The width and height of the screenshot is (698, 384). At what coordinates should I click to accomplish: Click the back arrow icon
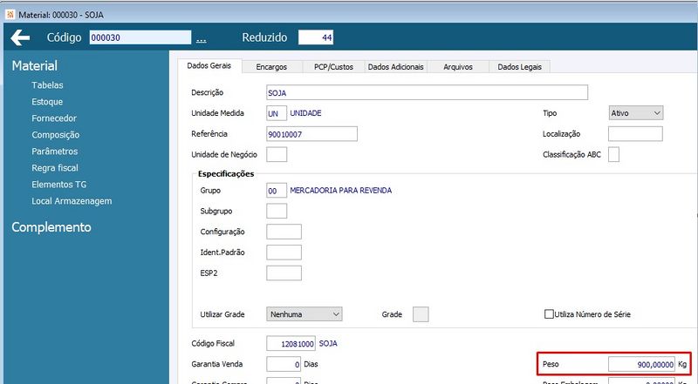[20, 37]
